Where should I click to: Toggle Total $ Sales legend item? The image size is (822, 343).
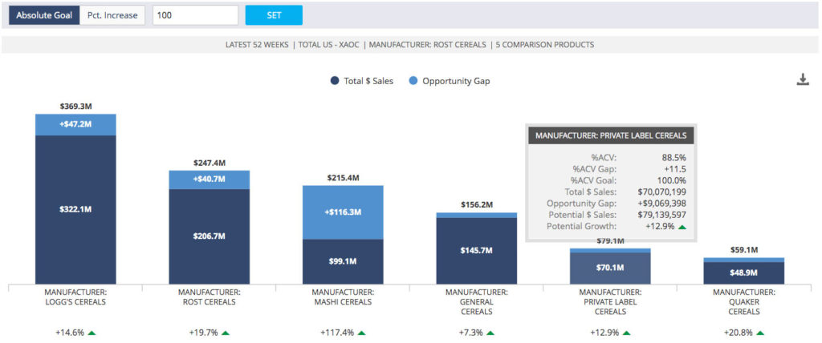(362, 81)
